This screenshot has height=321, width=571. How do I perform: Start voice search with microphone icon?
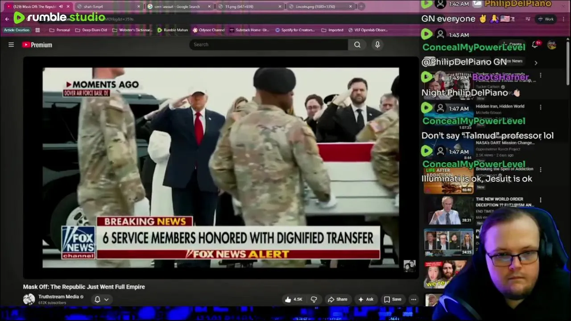click(x=377, y=45)
